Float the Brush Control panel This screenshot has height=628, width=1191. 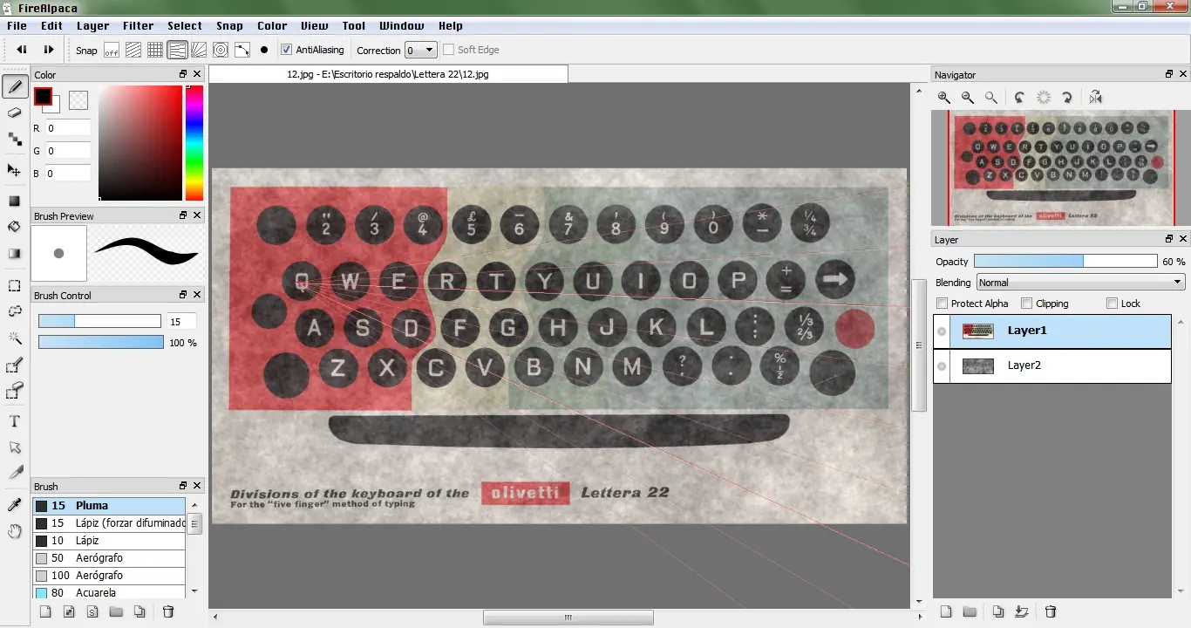183,295
